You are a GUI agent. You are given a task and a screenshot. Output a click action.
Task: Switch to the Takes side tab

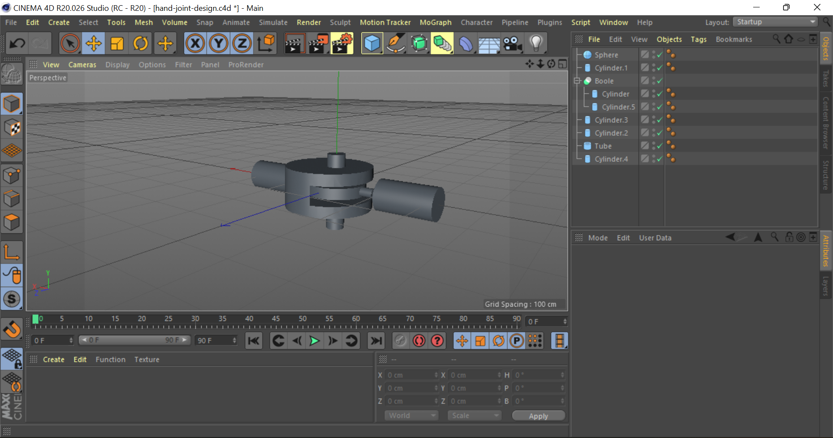point(826,79)
